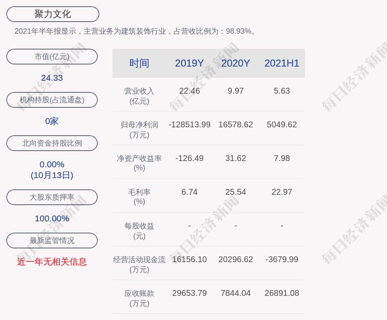
Task: Click the 2019Y column header
Action: (189, 63)
